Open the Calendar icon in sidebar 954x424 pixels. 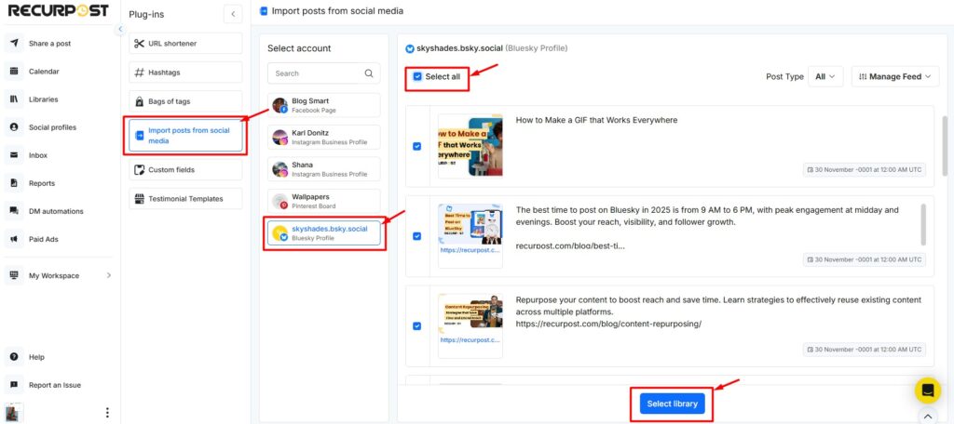15,72
